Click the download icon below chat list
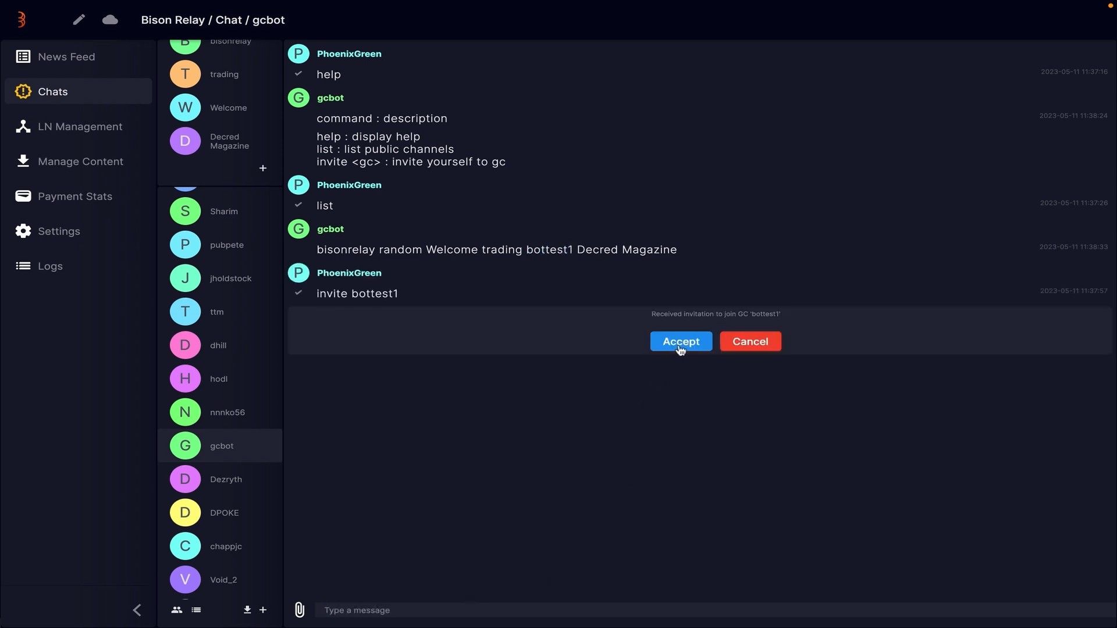1117x628 pixels. pos(247,609)
